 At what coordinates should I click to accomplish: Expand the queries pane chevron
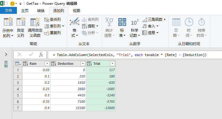pos(6,55)
